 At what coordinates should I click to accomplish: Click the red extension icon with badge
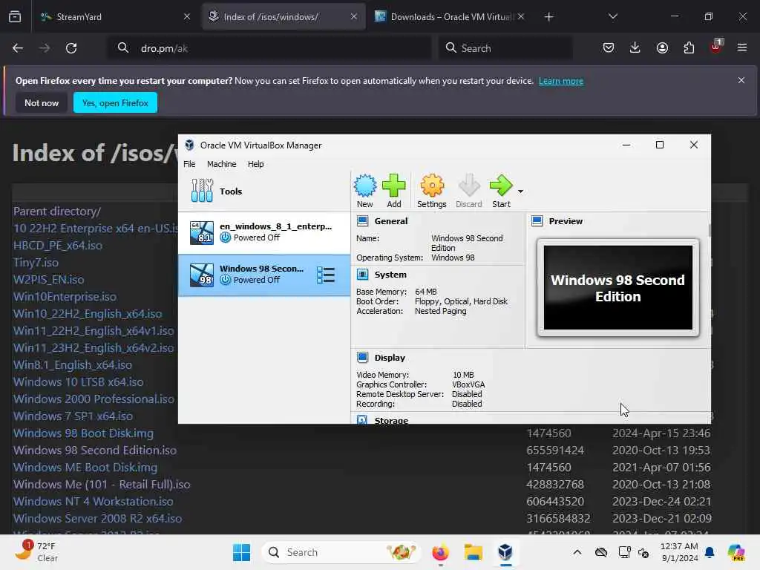[716, 47]
